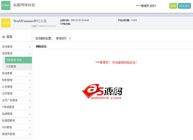Select the 列表管理 添加 submenu entry
Viewport: 193px width, 140px height.
(x=18, y=60)
